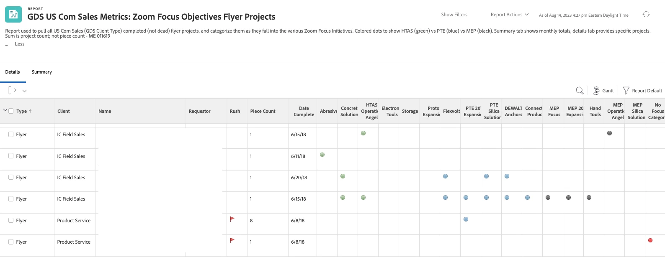The height and width of the screenshot is (257, 665).
Task: Click the HTAS Operation Angel column header
Action: (x=370, y=111)
